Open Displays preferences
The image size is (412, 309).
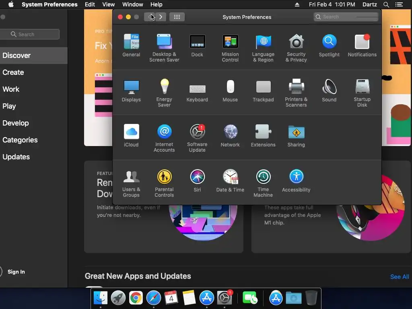click(x=132, y=91)
